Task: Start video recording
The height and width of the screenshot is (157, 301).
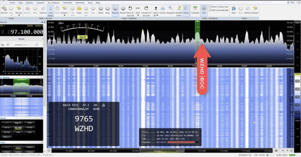Action: 233,10
